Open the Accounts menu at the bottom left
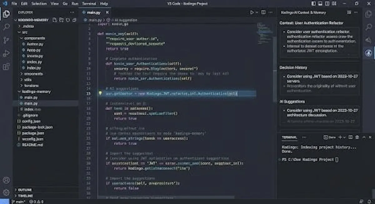 [x=6, y=180]
